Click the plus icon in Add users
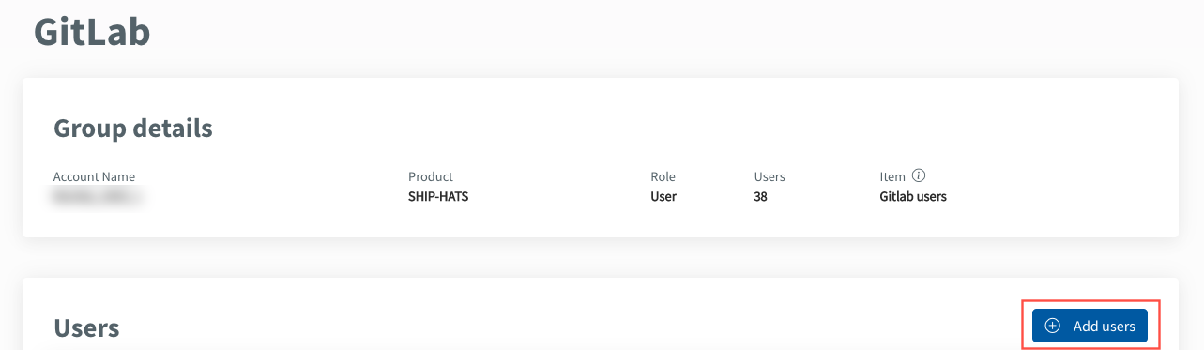Viewport: 1204px width, 350px height. click(1053, 326)
